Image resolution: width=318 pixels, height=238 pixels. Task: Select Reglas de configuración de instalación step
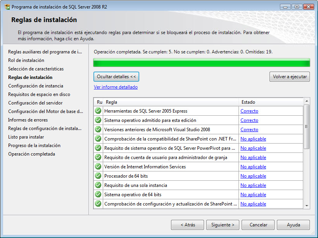point(45,128)
